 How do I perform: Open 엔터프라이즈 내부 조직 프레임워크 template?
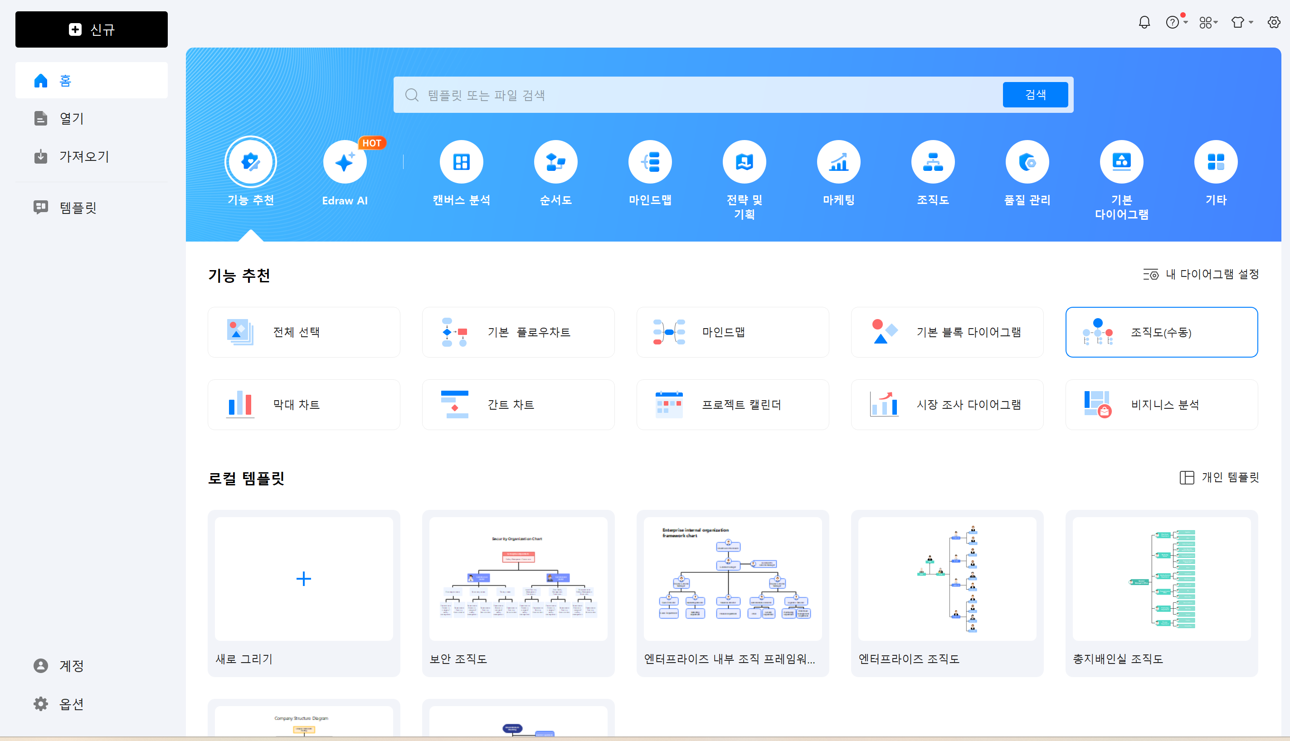point(733,593)
